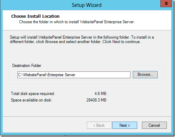
Task: Click the 'Total disk space required' label
Action: (33, 94)
